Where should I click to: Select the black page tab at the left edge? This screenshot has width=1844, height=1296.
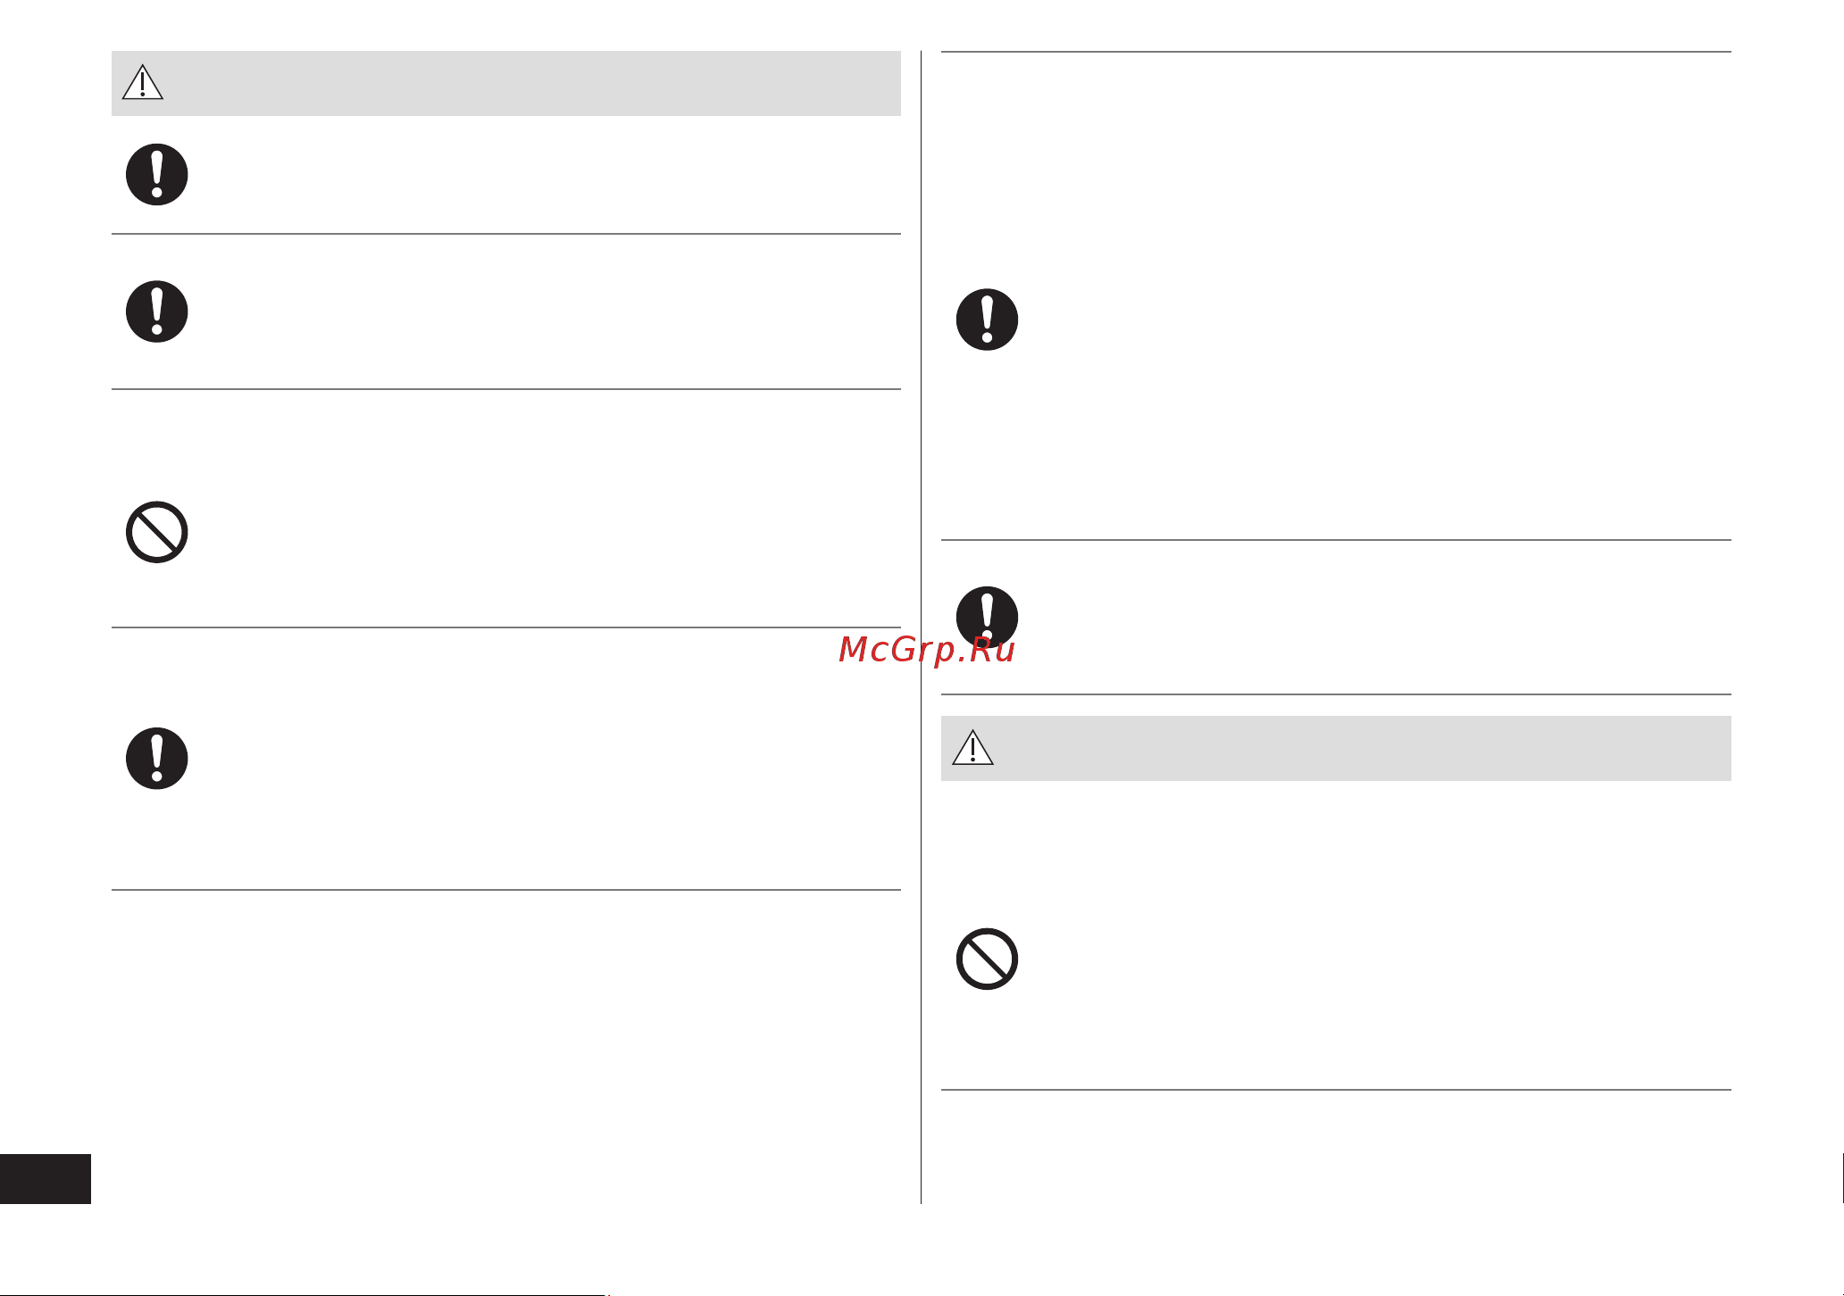click(x=46, y=1179)
